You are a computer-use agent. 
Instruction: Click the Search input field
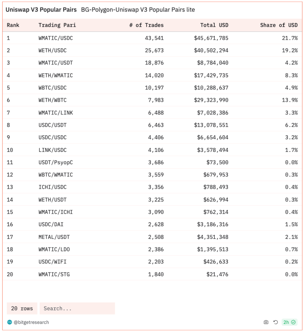pyautogui.click(x=77, y=308)
